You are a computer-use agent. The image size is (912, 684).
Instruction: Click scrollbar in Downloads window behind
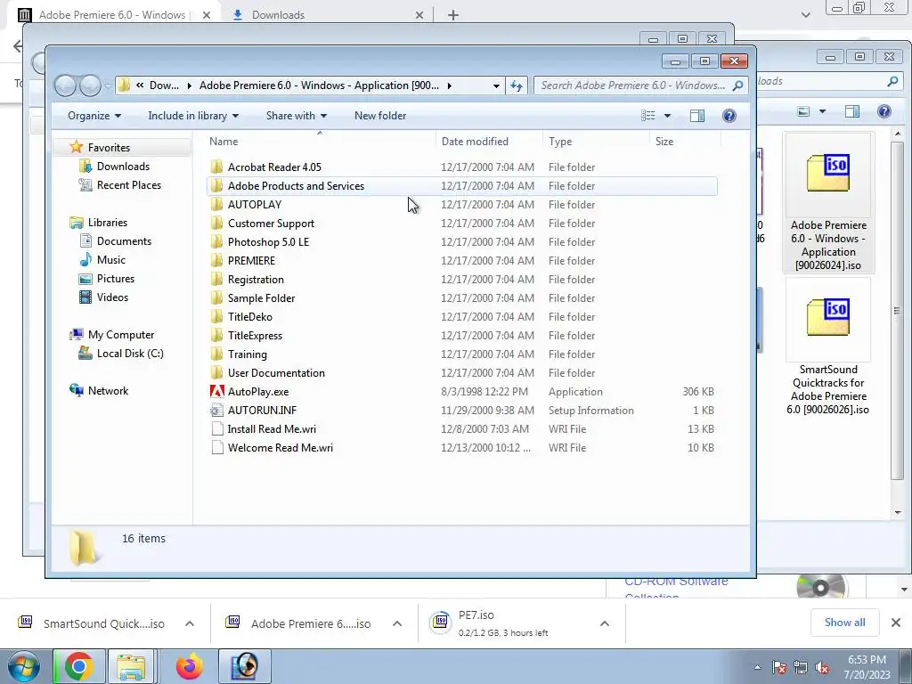[898, 311]
